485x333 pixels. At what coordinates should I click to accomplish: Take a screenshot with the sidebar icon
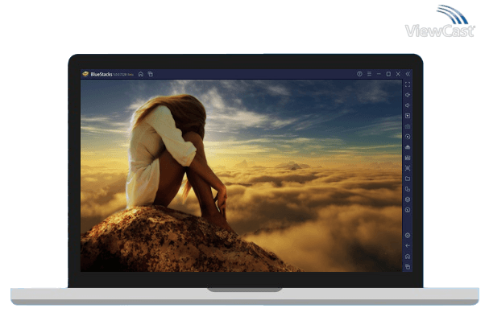[408, 168]
